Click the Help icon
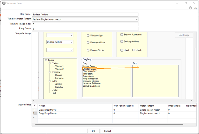This screenshot has width=199, height=134. pos(191,8)
